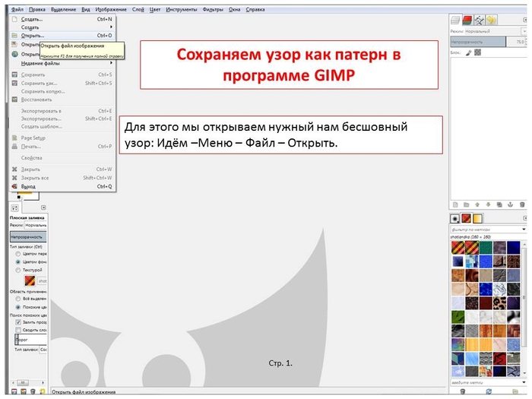Toggle 'Сводить слои' checkbox
The width and height of the screenshot is (532, 399).
click(x=18, y=330)
